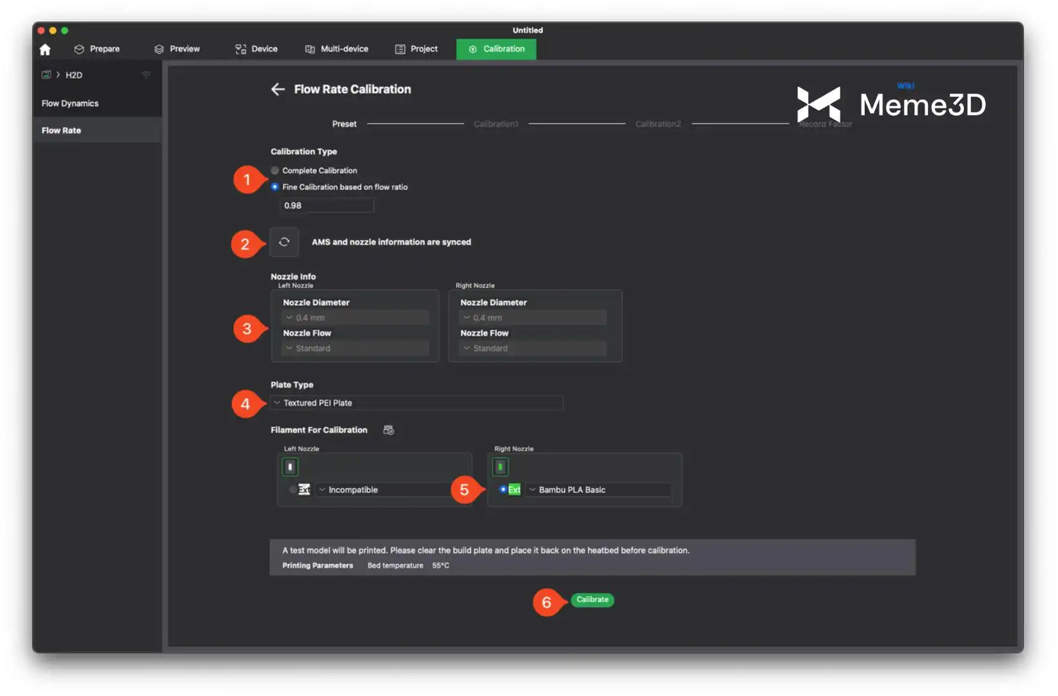Image resolution: width=1058 pixels, height=696 pixels.
Task: Click the Wi-Fi signal icon in the sidebar
Action: click(x=146, y=75)
